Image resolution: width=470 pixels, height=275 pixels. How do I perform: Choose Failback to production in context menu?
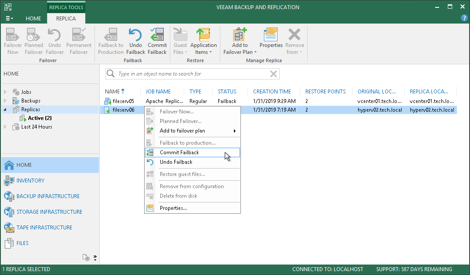[192, 143]
